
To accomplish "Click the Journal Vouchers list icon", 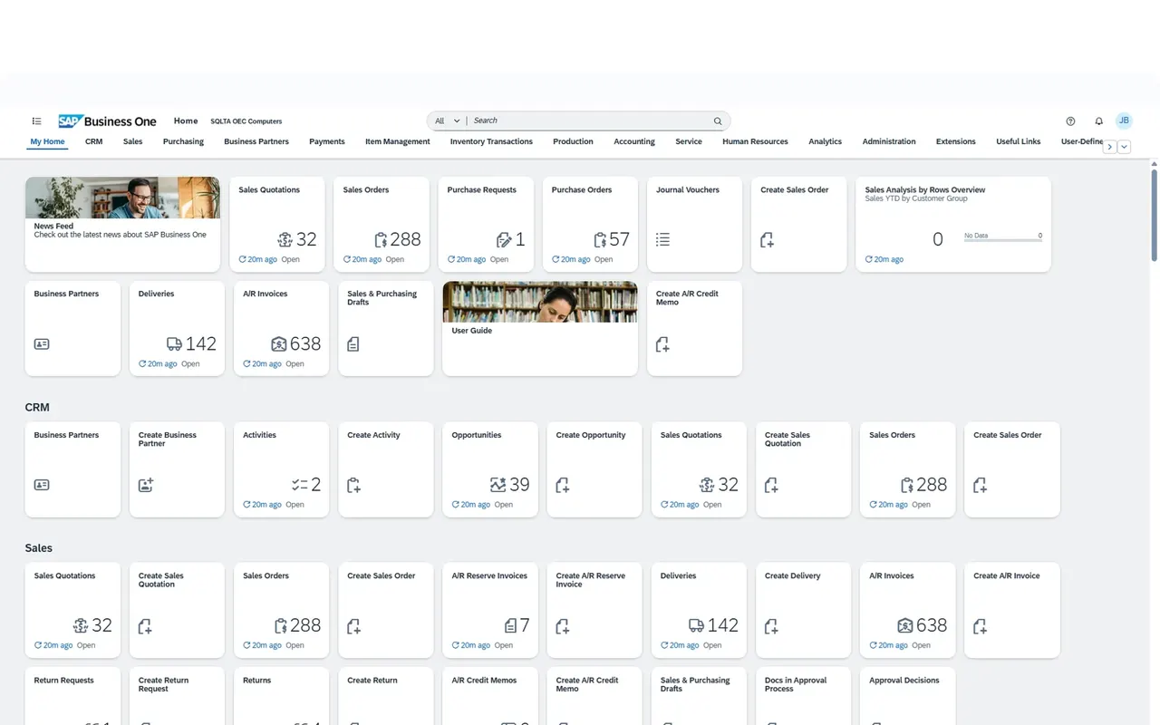I will (662, 240).
